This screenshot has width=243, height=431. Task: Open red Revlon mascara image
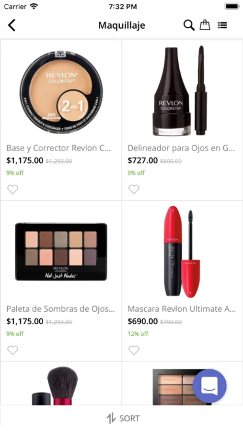(182, 252)
